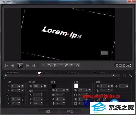This screenshot has height=115, width=136.
Task: Toggle the ease button for mirror opacity
Action: (x=112, y=86)
